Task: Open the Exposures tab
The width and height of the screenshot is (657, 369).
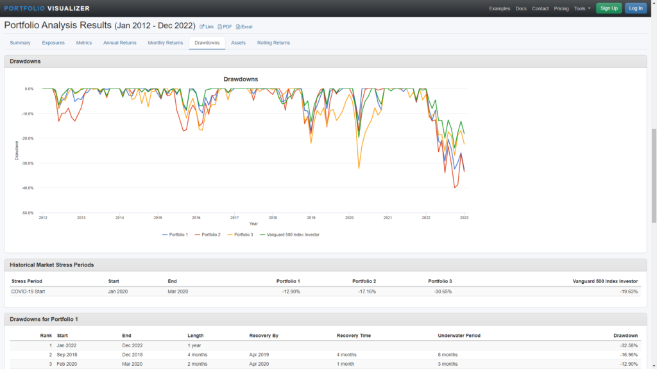Action: (53, 43)
